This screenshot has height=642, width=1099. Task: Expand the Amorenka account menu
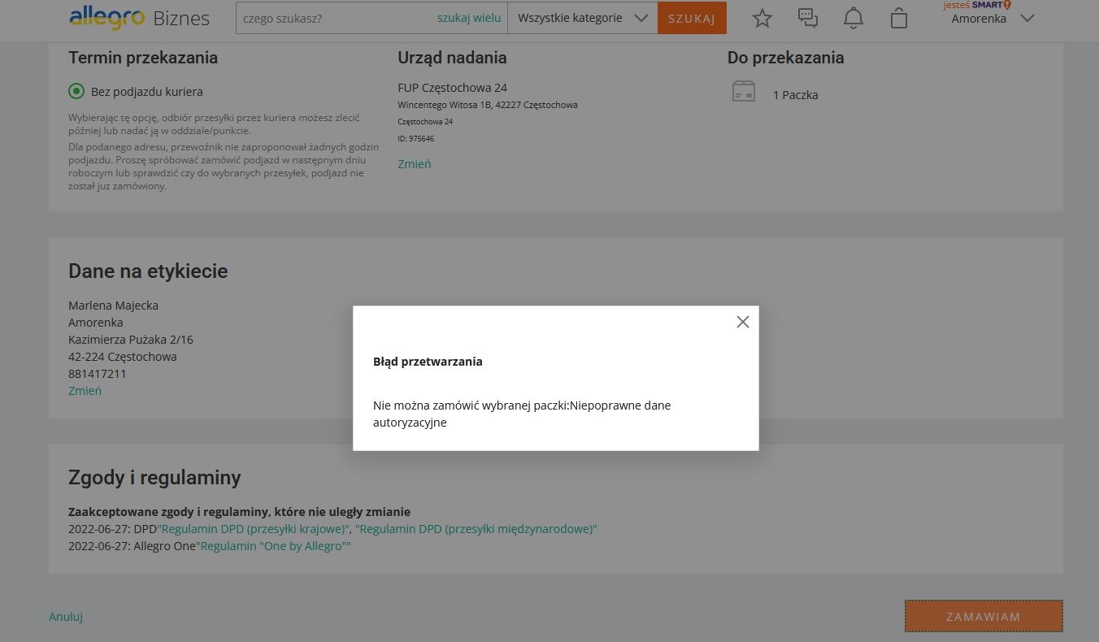993,19
